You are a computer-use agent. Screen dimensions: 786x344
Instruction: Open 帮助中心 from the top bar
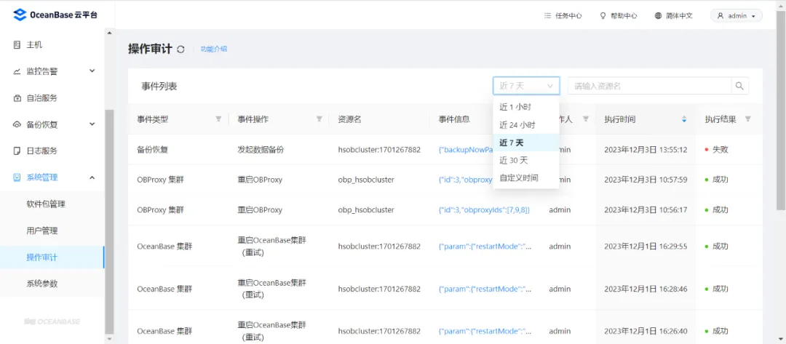(x=618, y=15)
